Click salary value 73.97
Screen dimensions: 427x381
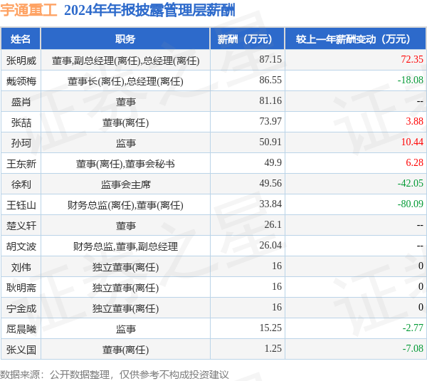(270, 121)
